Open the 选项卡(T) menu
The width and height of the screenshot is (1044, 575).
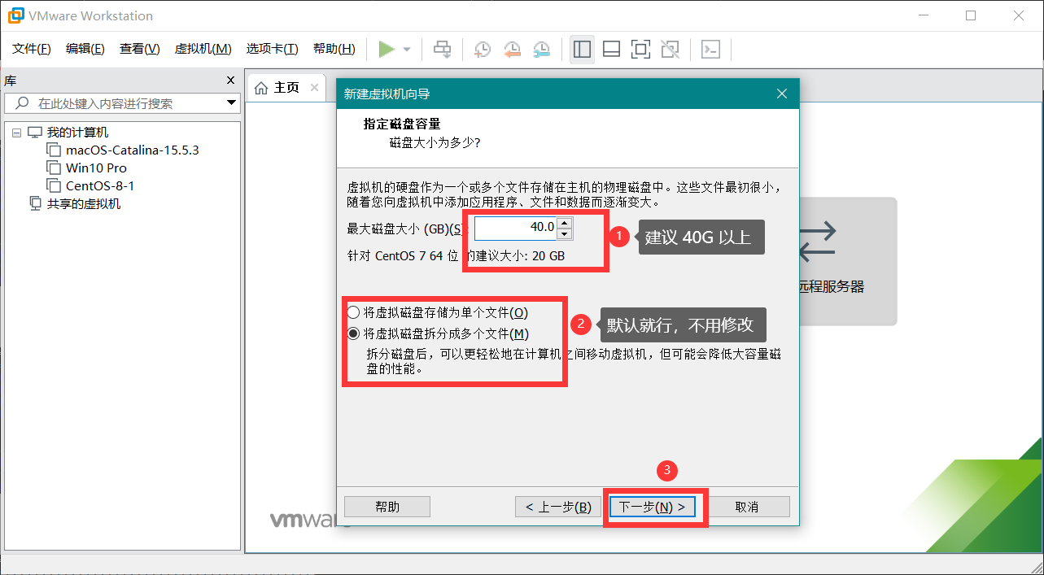272,49
